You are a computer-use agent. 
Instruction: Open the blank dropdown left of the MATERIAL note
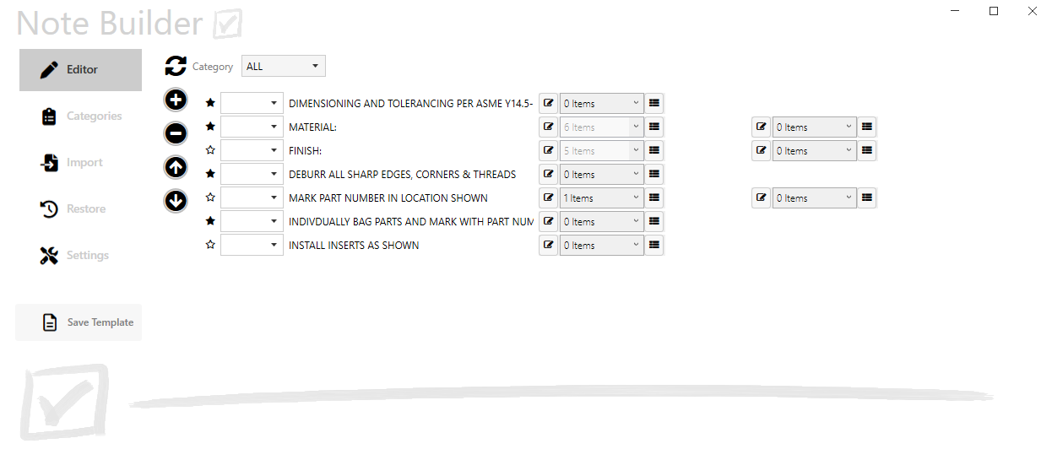(x=252, y=127)
